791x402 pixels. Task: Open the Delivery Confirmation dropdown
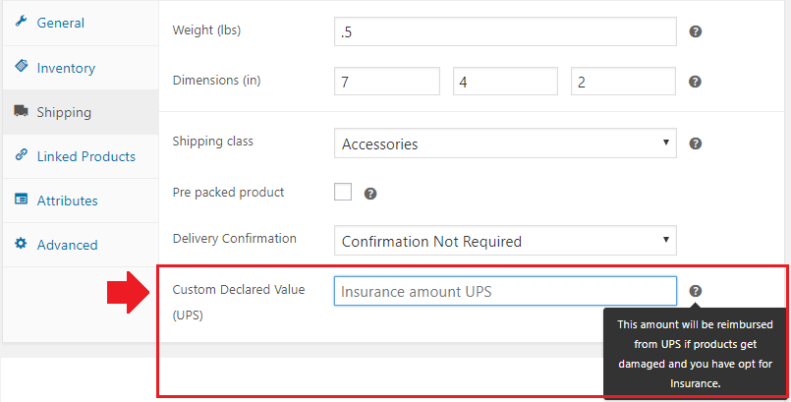(505, 241)
